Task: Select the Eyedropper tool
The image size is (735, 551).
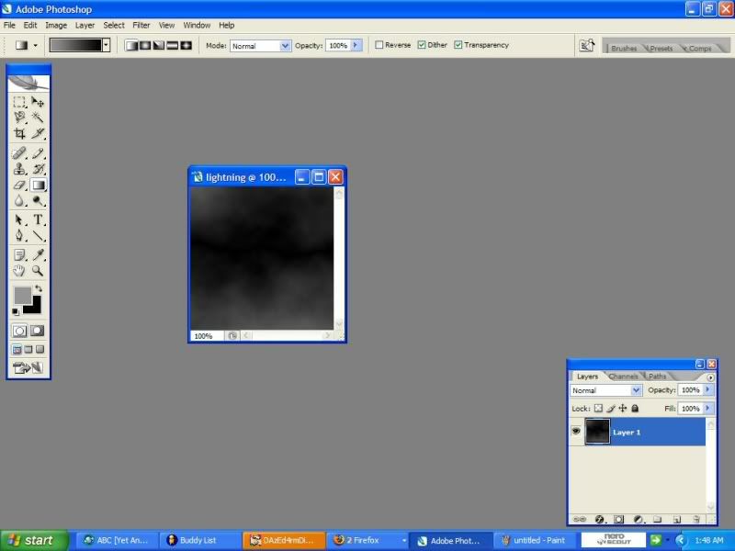Action: click(38, 254)
